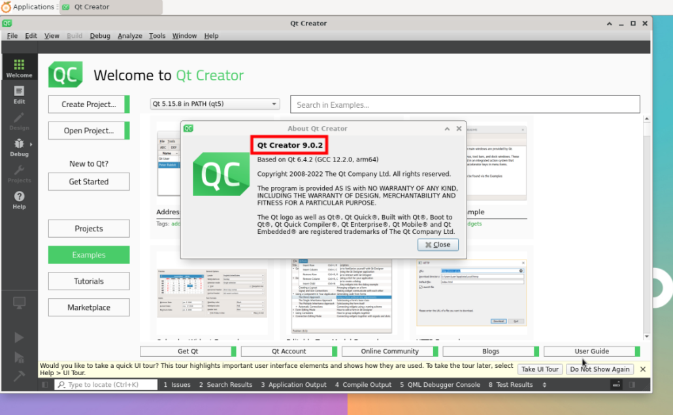673x415 pixels.
Task: Open the Applications menu in top panel
Action: (x=29, y=7)
